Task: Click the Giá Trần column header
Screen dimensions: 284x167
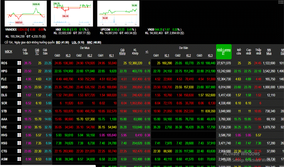Action: point(25,52)
